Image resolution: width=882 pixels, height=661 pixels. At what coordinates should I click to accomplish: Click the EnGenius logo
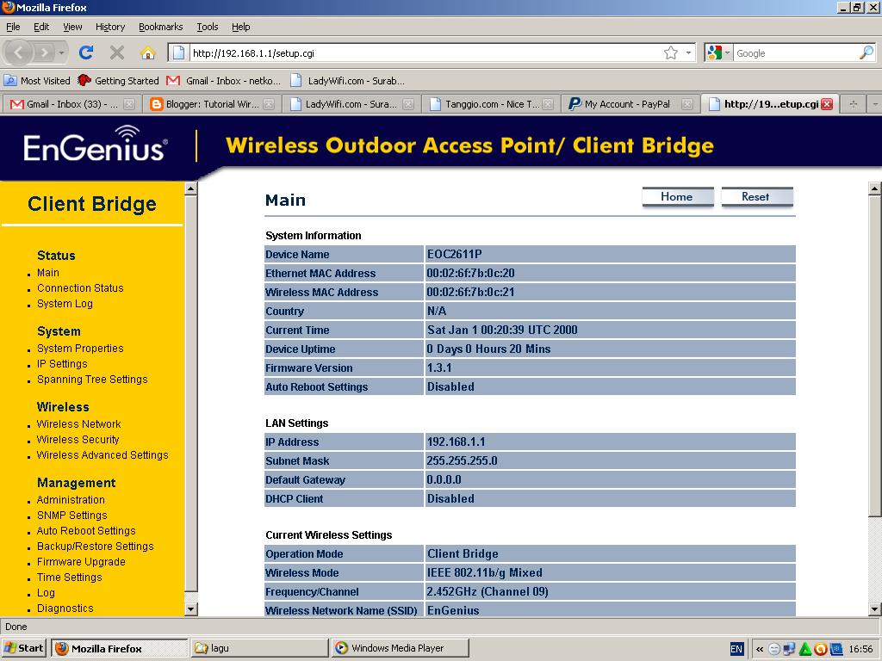(95, 144)
